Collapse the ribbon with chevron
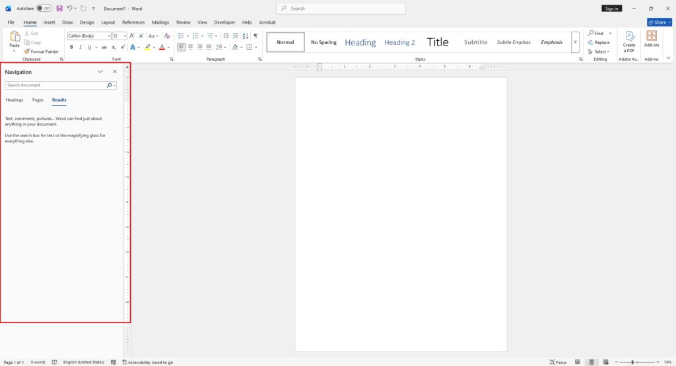This screenshot has width=676, height=366. [x=668, y=57]
